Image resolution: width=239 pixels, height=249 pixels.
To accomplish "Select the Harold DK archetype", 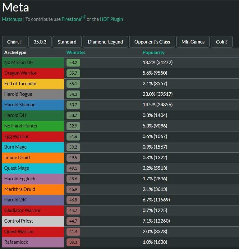I will [33, 200].
